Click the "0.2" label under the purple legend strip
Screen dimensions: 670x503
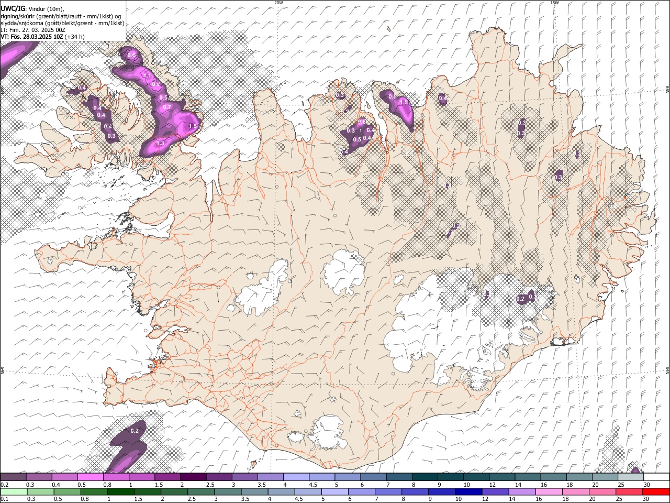[4, 485]
